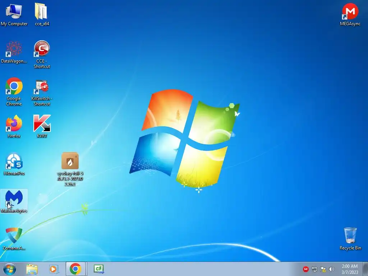Open Google Chrome desktop shortcut

click(x=14, y=92)
